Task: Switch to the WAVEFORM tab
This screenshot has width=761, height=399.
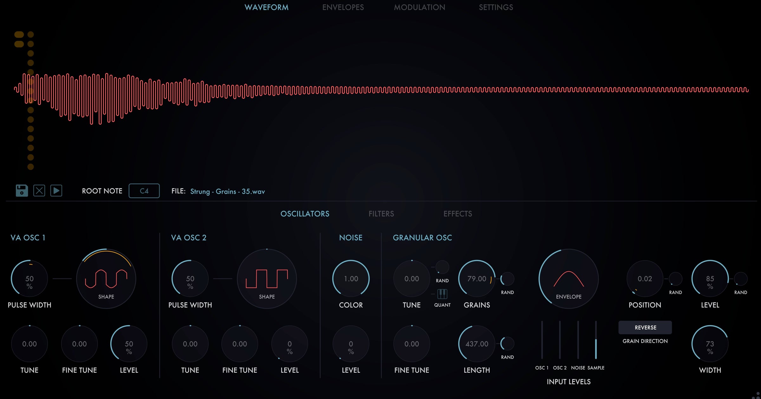Action: coord(266,7)
